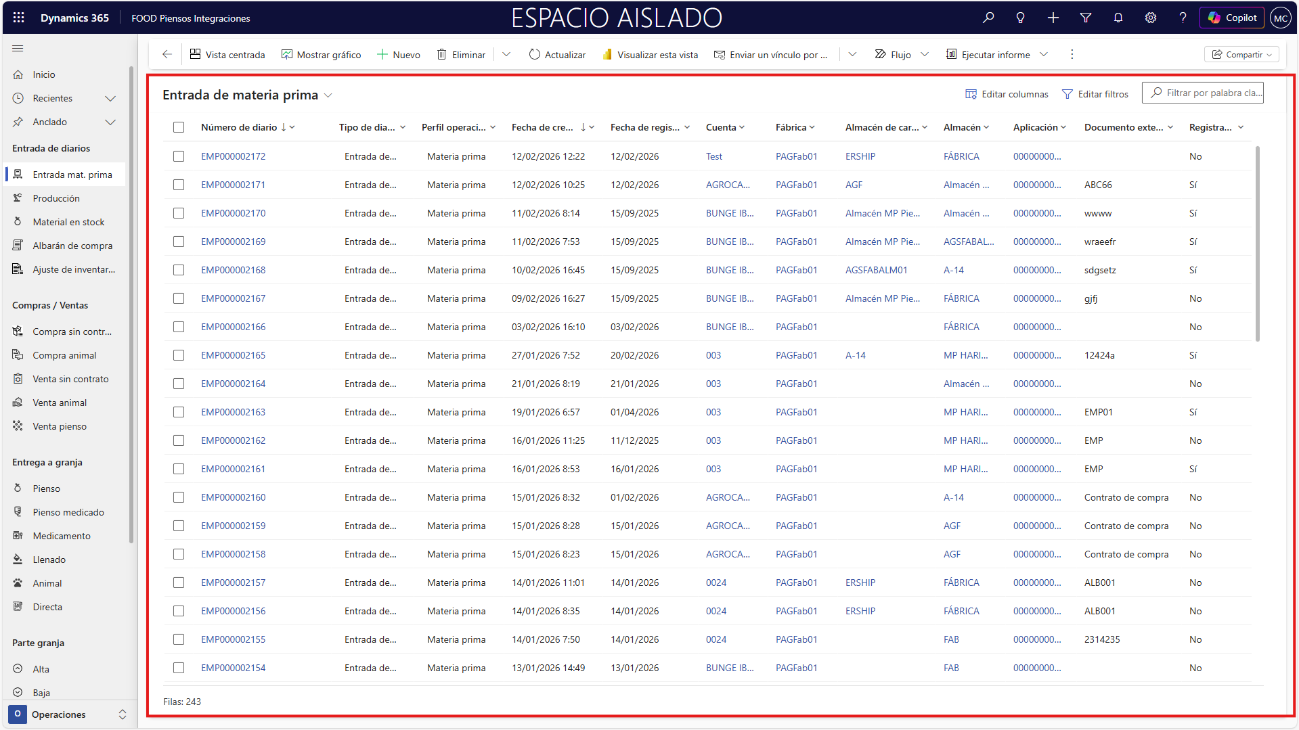Check the box for row EMP000002165
The width and height of the screenshot is (1299, 730).
coord(179,355)
